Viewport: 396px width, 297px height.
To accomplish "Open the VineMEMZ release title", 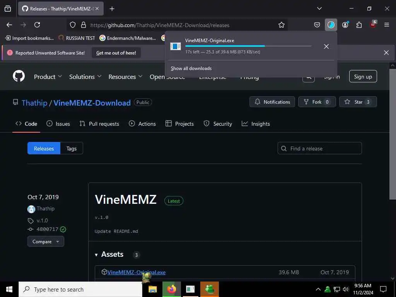I will [x=126, y=200].
